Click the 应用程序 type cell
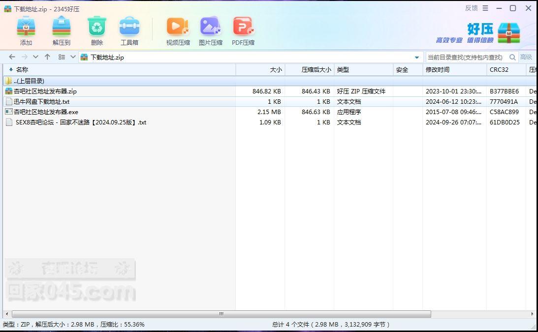Viewport: 538px width, 332px height. point(348,112)
